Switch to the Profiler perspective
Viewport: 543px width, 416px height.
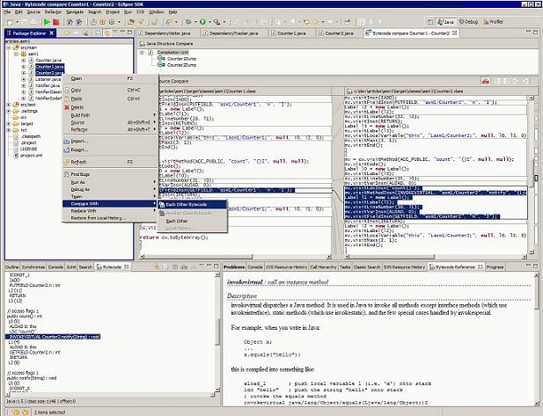tap(493, 22)
